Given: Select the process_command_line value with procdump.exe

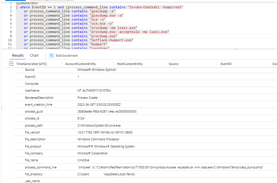Looking at the screenshot, I should click(x=171, y=167).
